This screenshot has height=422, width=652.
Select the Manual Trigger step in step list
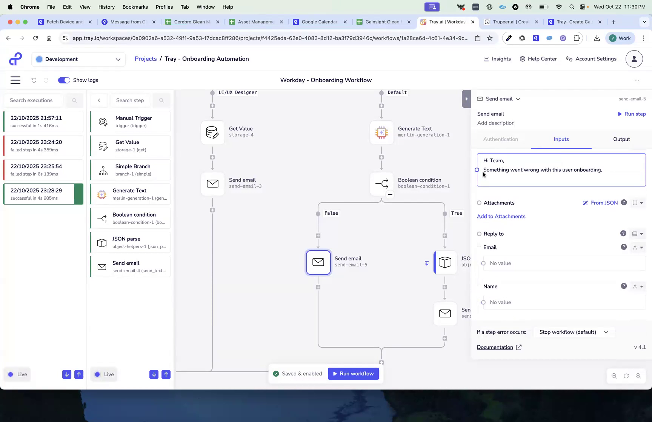point(130,121)
